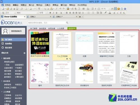Click the bulleted list icon
The height and width of the screenshot is (105, 140).
pyautogui.click(x=93, y=13)
